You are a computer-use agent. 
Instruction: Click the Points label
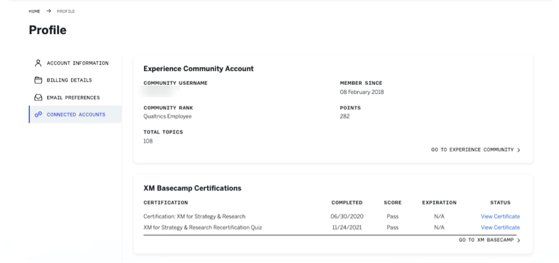351,108
